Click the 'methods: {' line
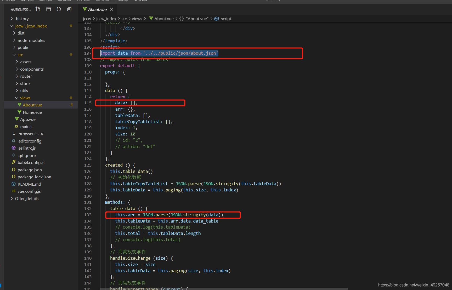Viewport: 452px width, 290px height. pyautogui.click(x=117, y=202)
